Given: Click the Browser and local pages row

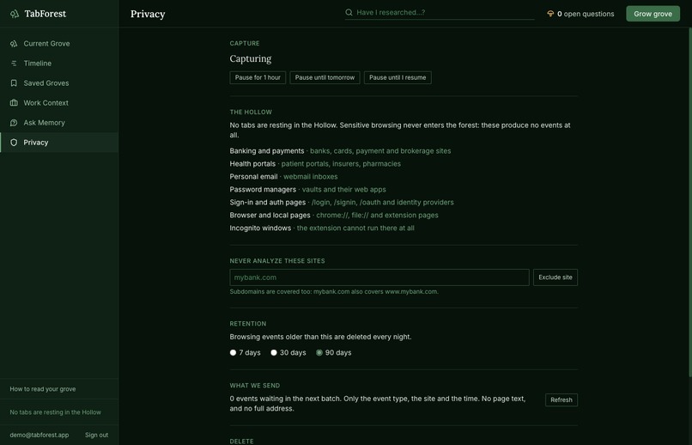Looking at the screenshot, I should pyautogui.click(x=334, y=215).
